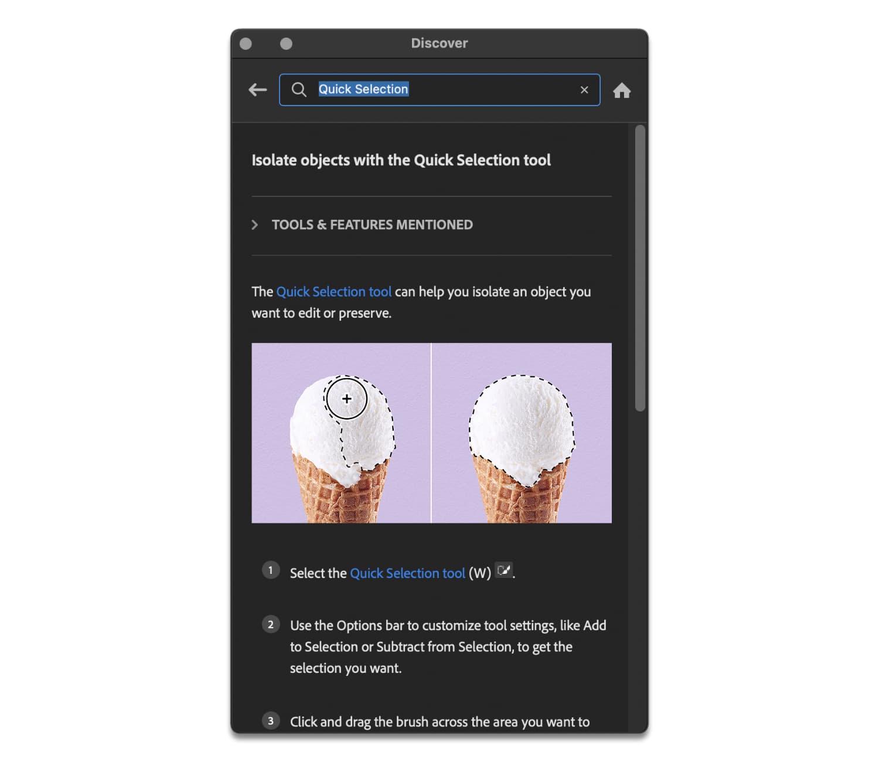The height and width of the screenshot is (762, 879).
Task: Click the step 1 number badge
Action: (271, 570)
